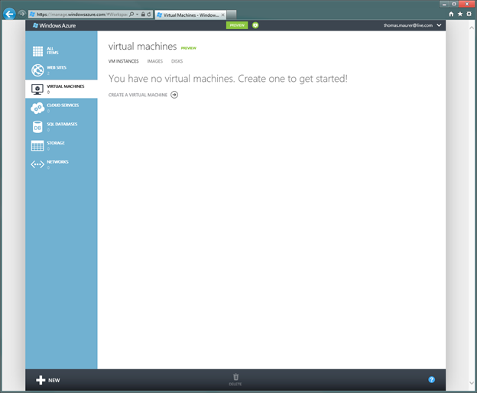The width and height of the screenshot is (477, 393).
Task: Click the arrow circle next to Create a Virtual Machine
Action: (174, 95)
